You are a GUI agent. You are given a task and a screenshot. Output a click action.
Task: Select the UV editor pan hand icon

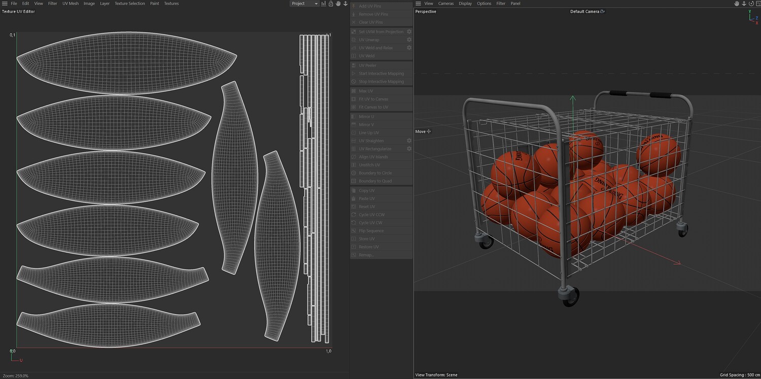point(338,4)
